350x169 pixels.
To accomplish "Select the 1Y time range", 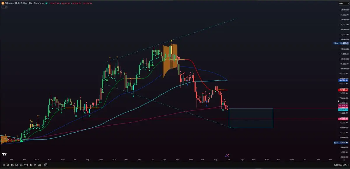I will [x=31, y=165].
